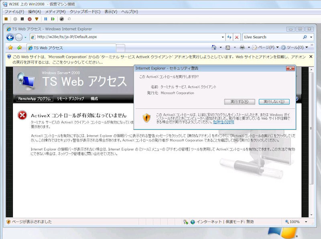Turn off the VM with the black square icon
321x239 pixels.
point(22,19)
